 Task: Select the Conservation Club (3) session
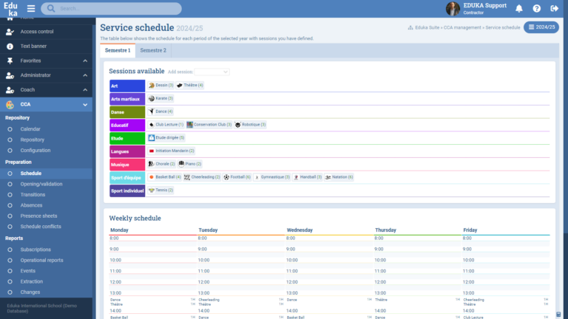click(x=209, y=124)
